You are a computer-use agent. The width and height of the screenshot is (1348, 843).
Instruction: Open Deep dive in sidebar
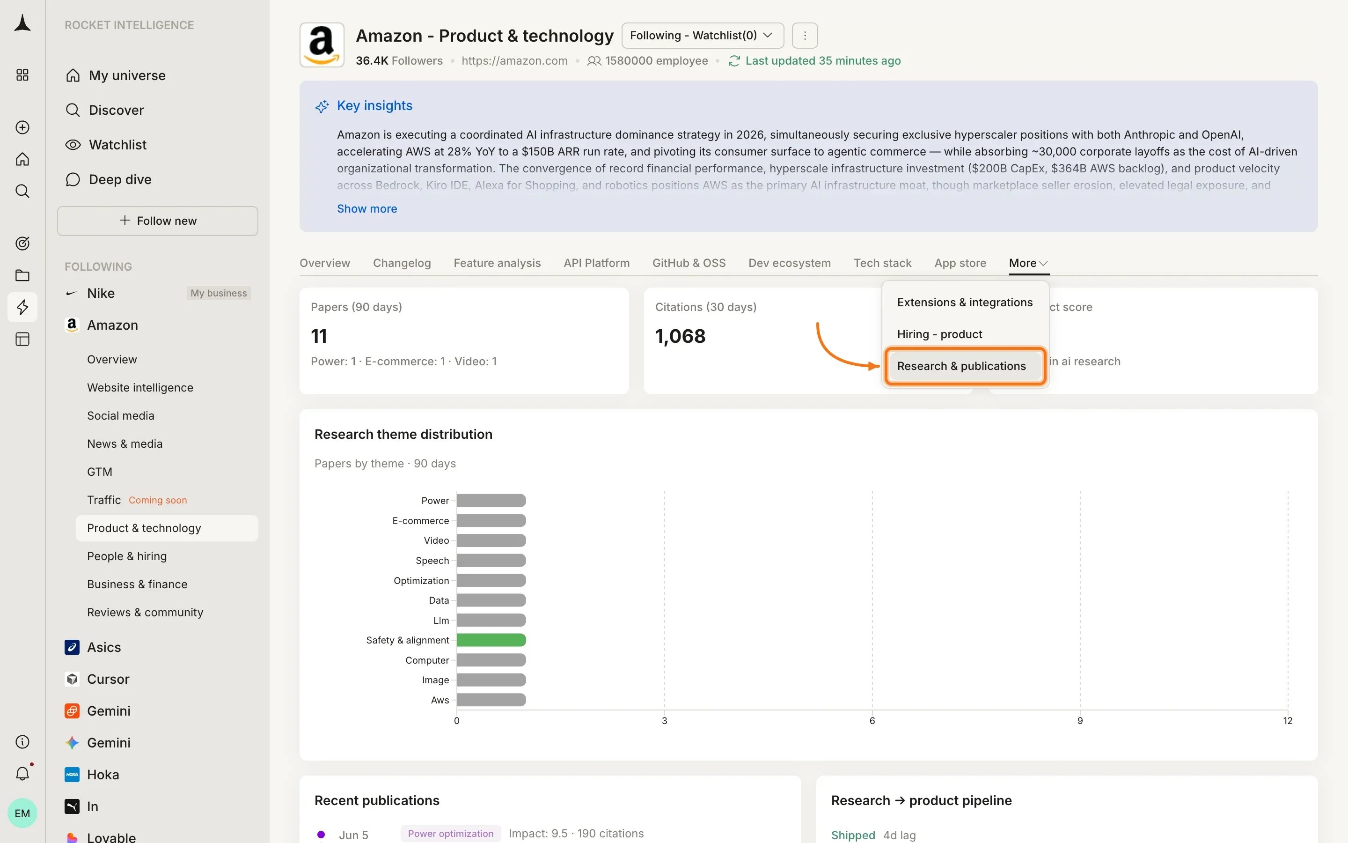click(109, 179)
